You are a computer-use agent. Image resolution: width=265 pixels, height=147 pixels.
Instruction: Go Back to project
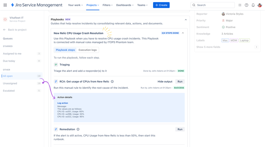[x=17, y=30]
